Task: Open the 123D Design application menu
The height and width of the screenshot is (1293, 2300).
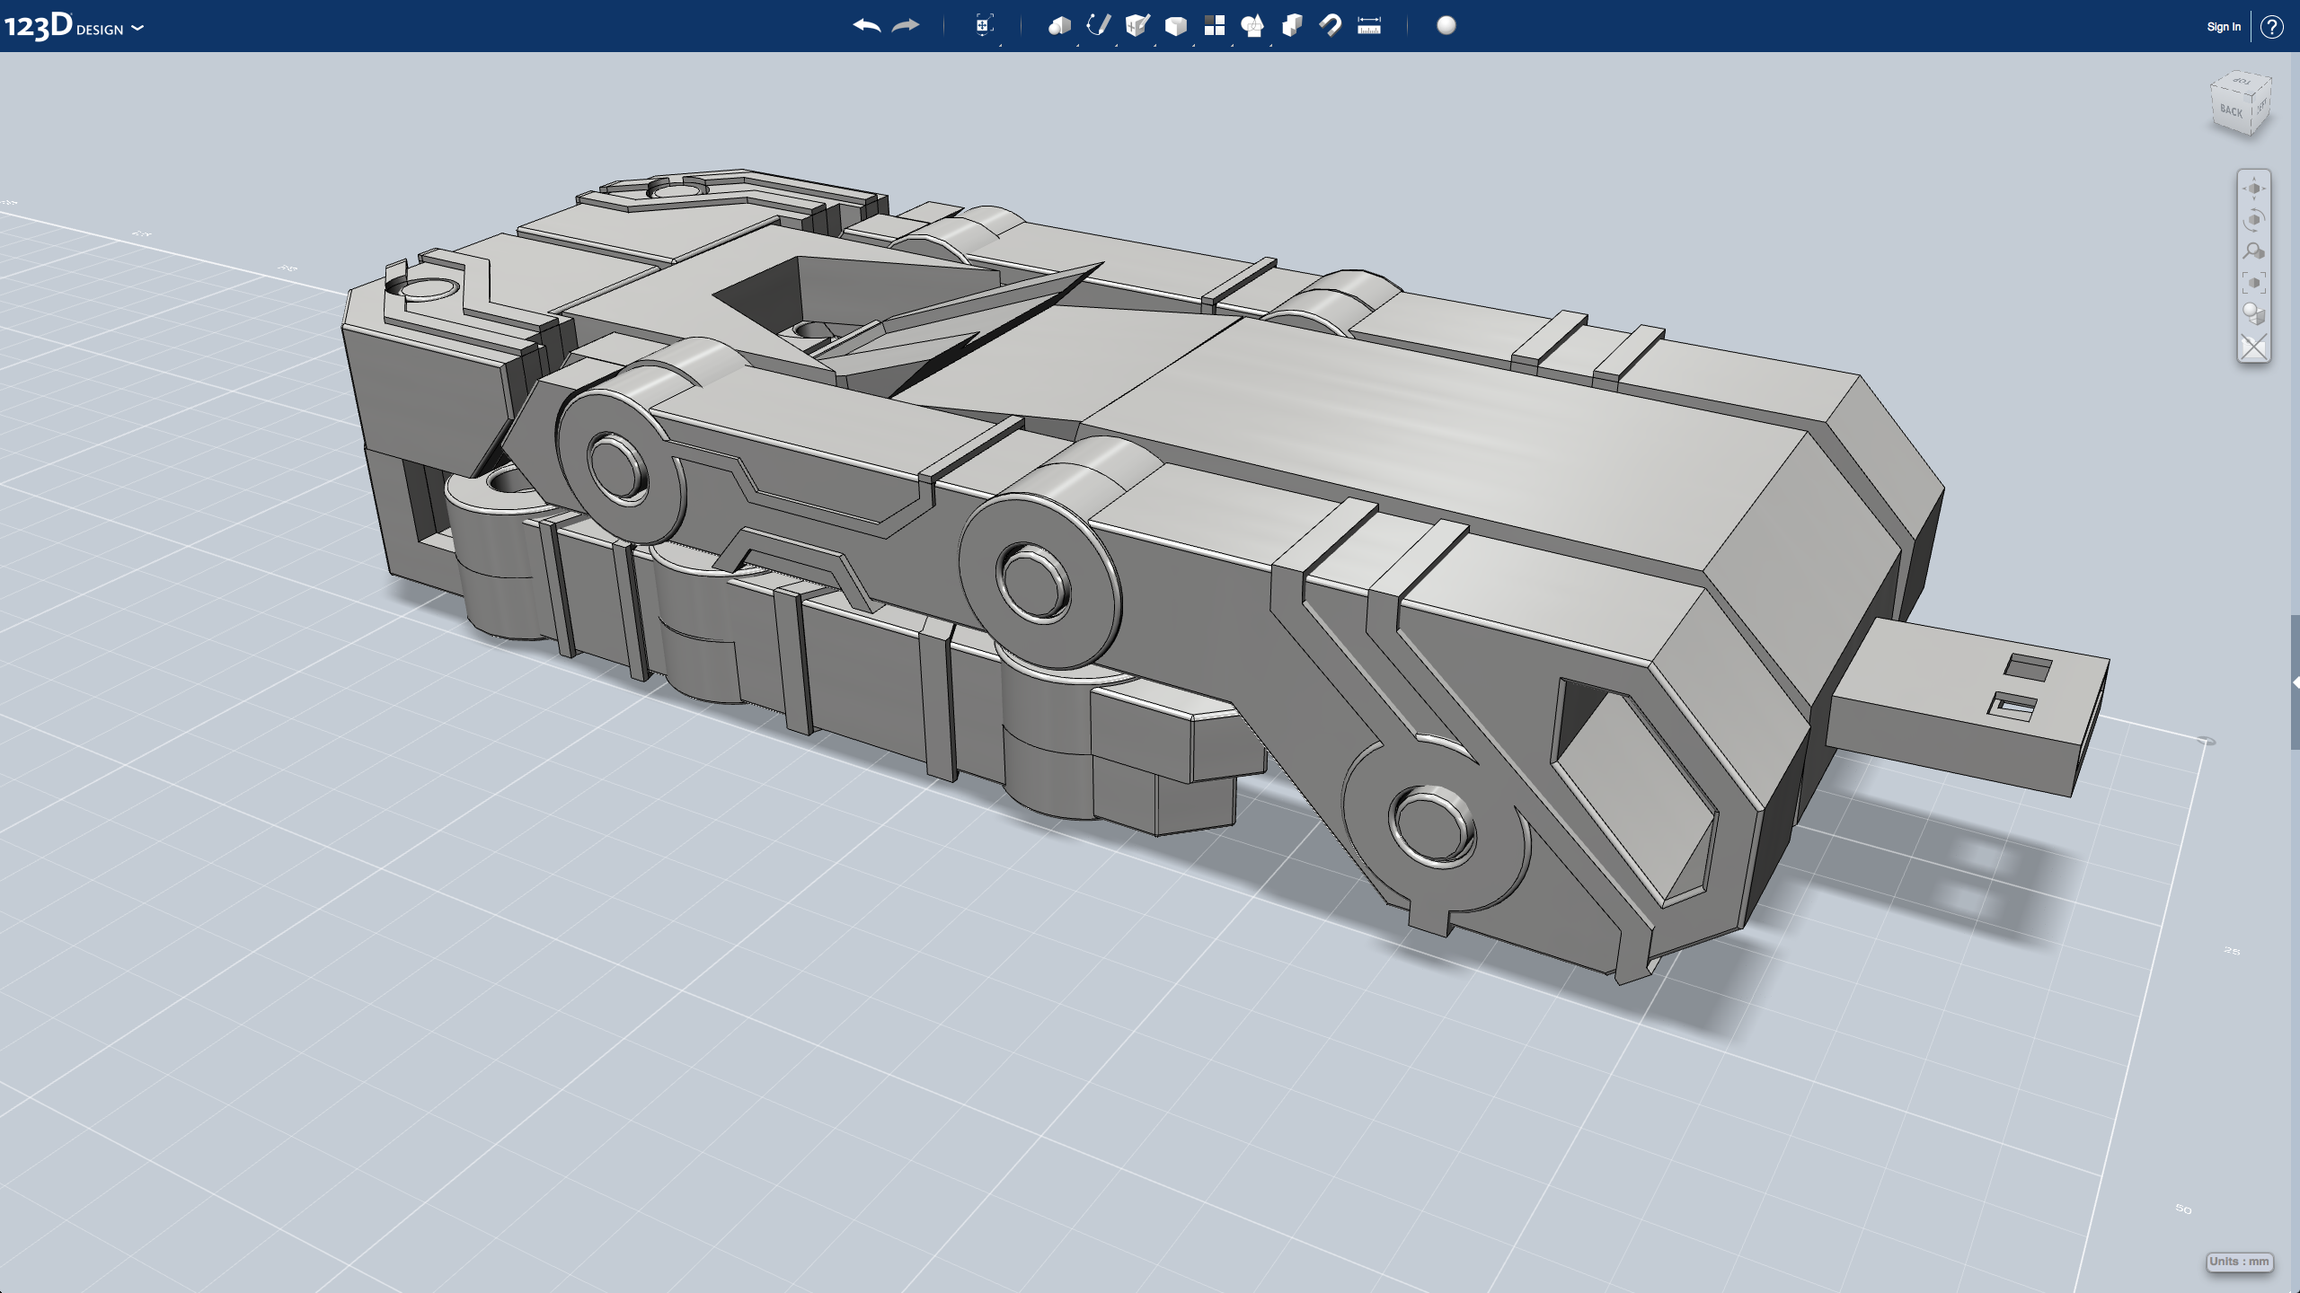Action: pyautogui.click(x=74, y=27)
